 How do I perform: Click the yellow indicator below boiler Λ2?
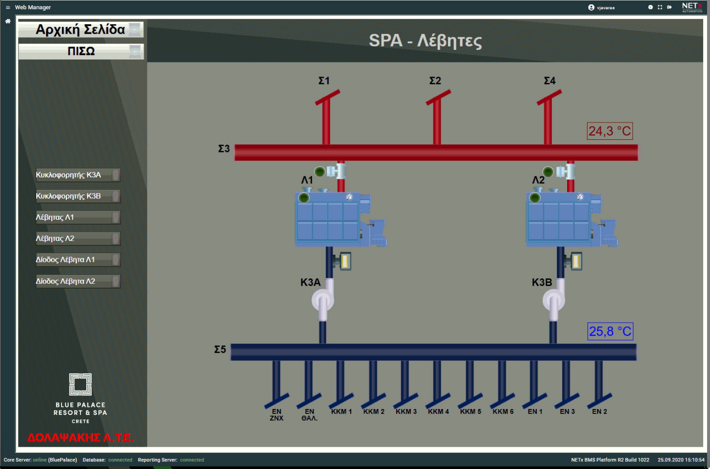[575, 261]
